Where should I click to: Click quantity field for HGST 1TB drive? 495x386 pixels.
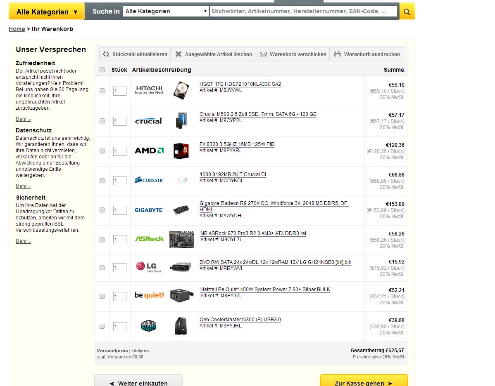tap(120, 91)
